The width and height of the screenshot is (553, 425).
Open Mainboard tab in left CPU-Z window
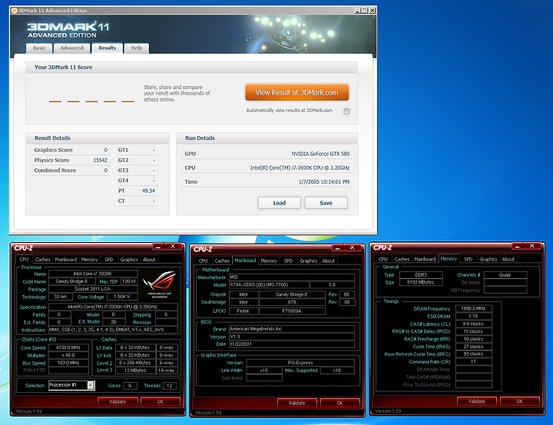pyautogui.click(x=65, y=259)
